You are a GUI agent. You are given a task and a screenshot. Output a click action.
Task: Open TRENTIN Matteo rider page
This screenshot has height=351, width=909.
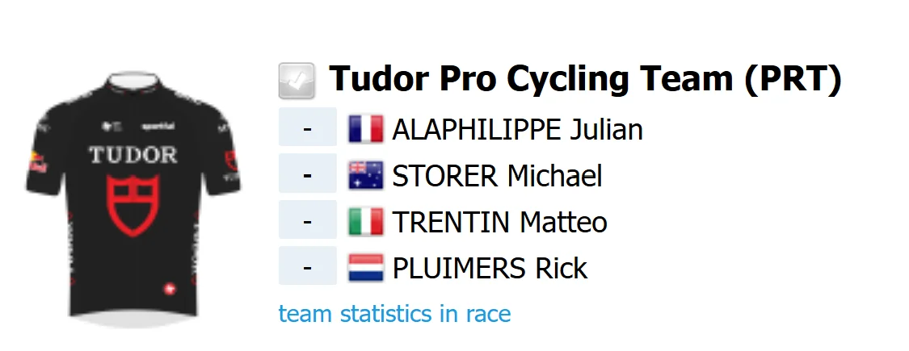[x=499, y=222]
